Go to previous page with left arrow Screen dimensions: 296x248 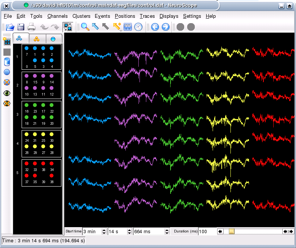point(155,27)
